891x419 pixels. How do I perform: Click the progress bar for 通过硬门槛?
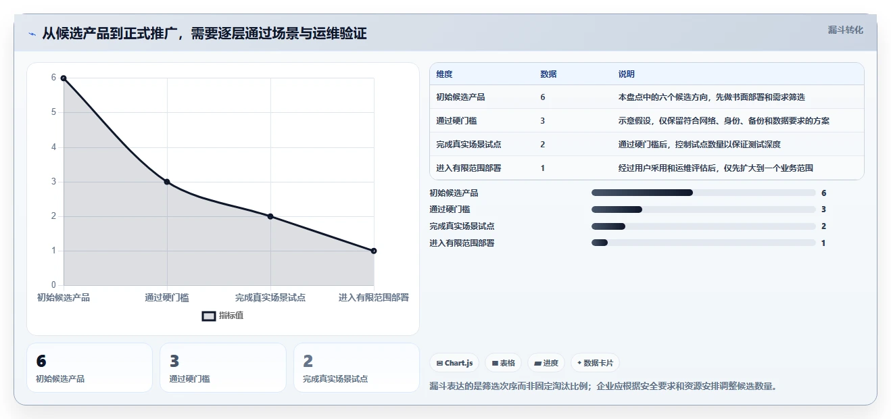click(704, 209)
